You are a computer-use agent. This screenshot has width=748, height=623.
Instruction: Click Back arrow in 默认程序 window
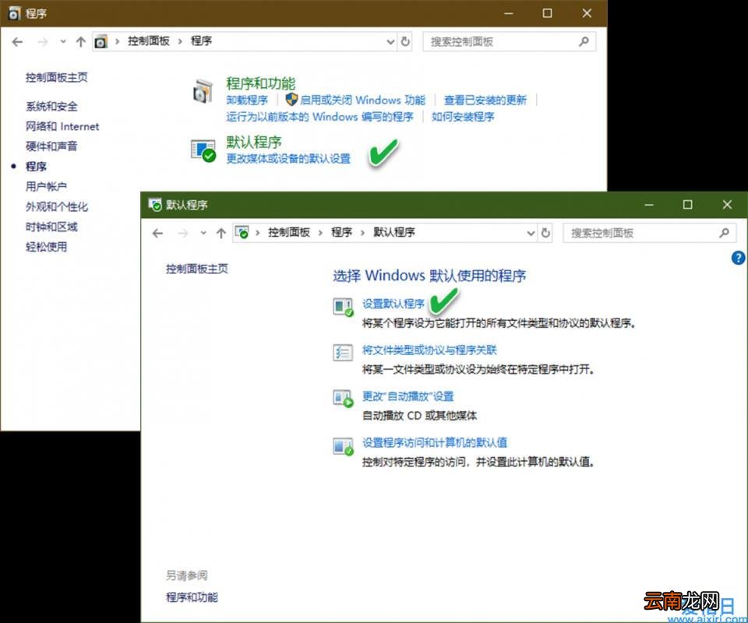(157, 233)
